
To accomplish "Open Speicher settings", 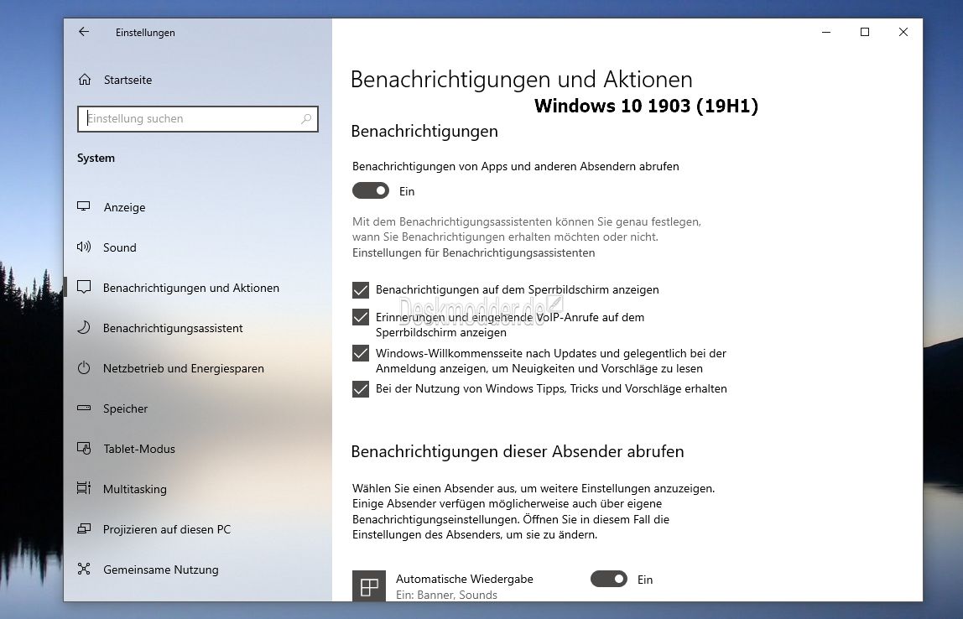I will click(x=198, y=408).
